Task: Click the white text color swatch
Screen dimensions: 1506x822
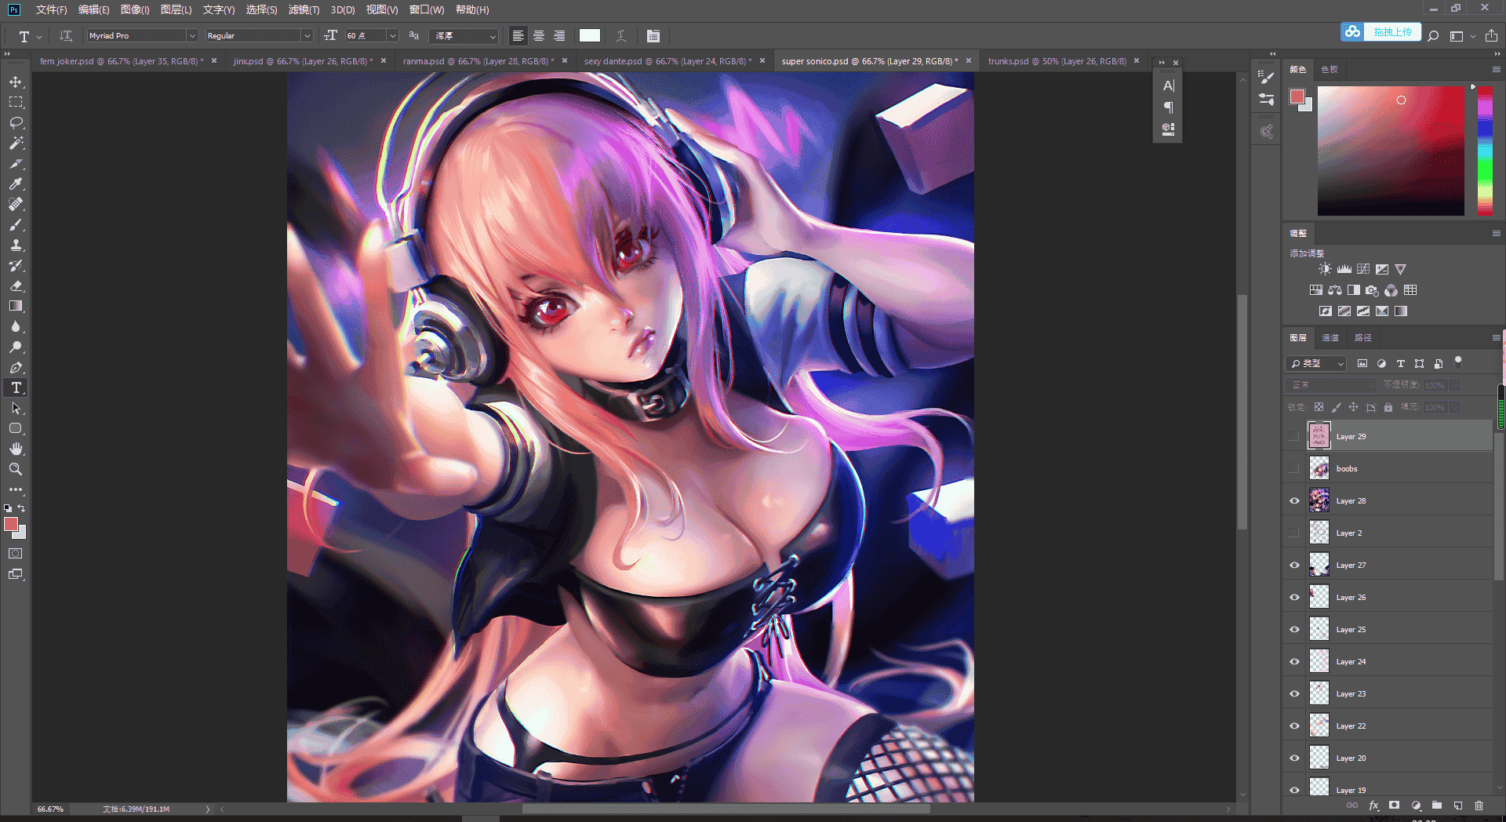Action: [x=590, y=35]
